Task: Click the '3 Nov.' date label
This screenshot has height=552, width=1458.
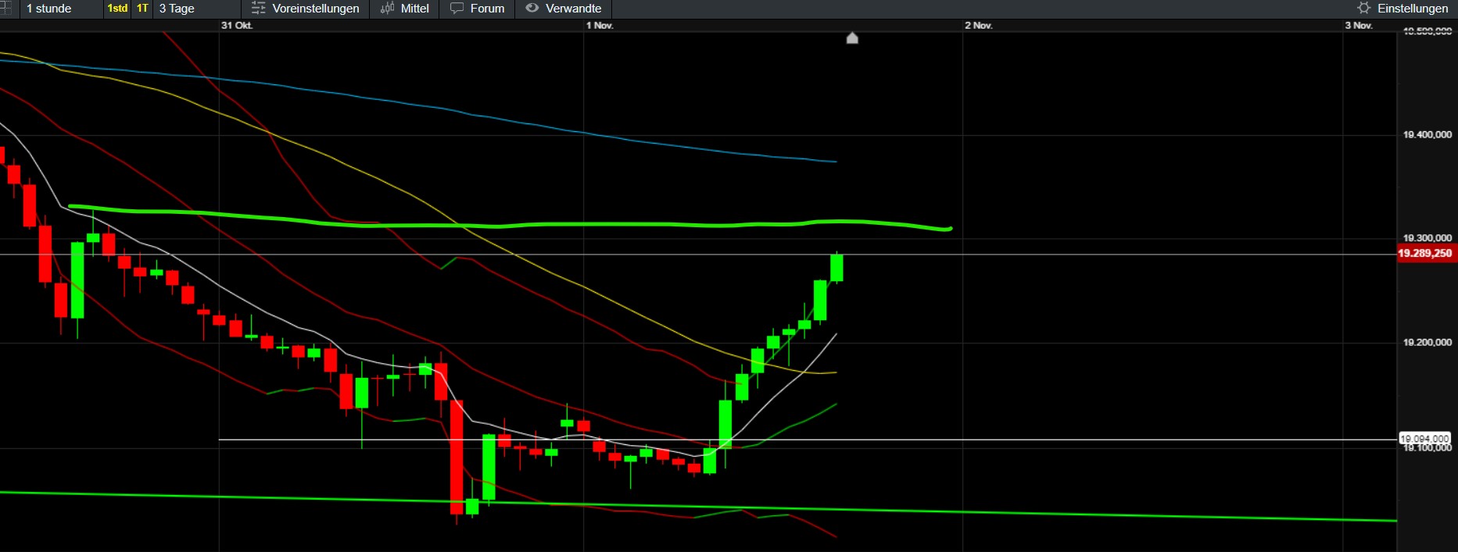Action: click(x=1359, y=26)
